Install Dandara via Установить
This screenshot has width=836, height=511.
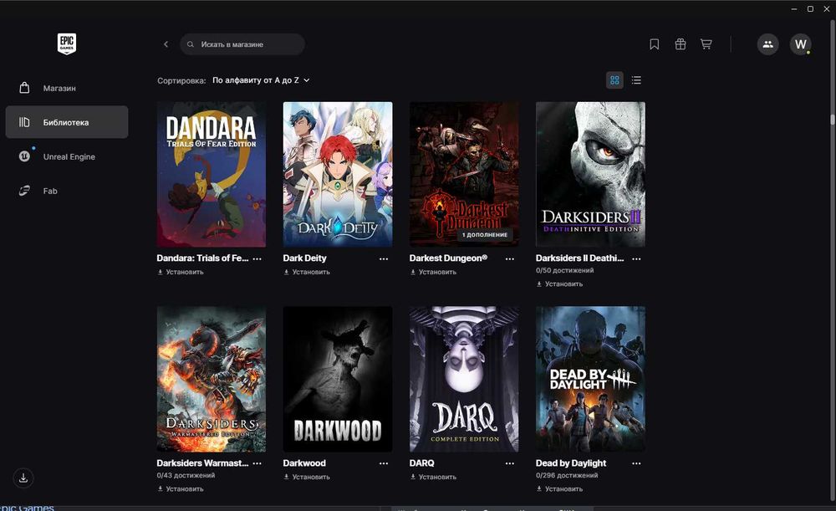[x=181, y=272]
